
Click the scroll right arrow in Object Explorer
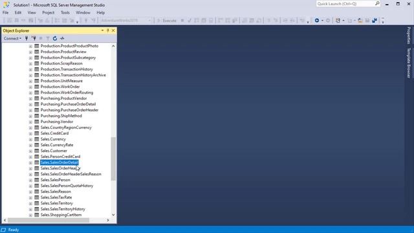(108, 220)
